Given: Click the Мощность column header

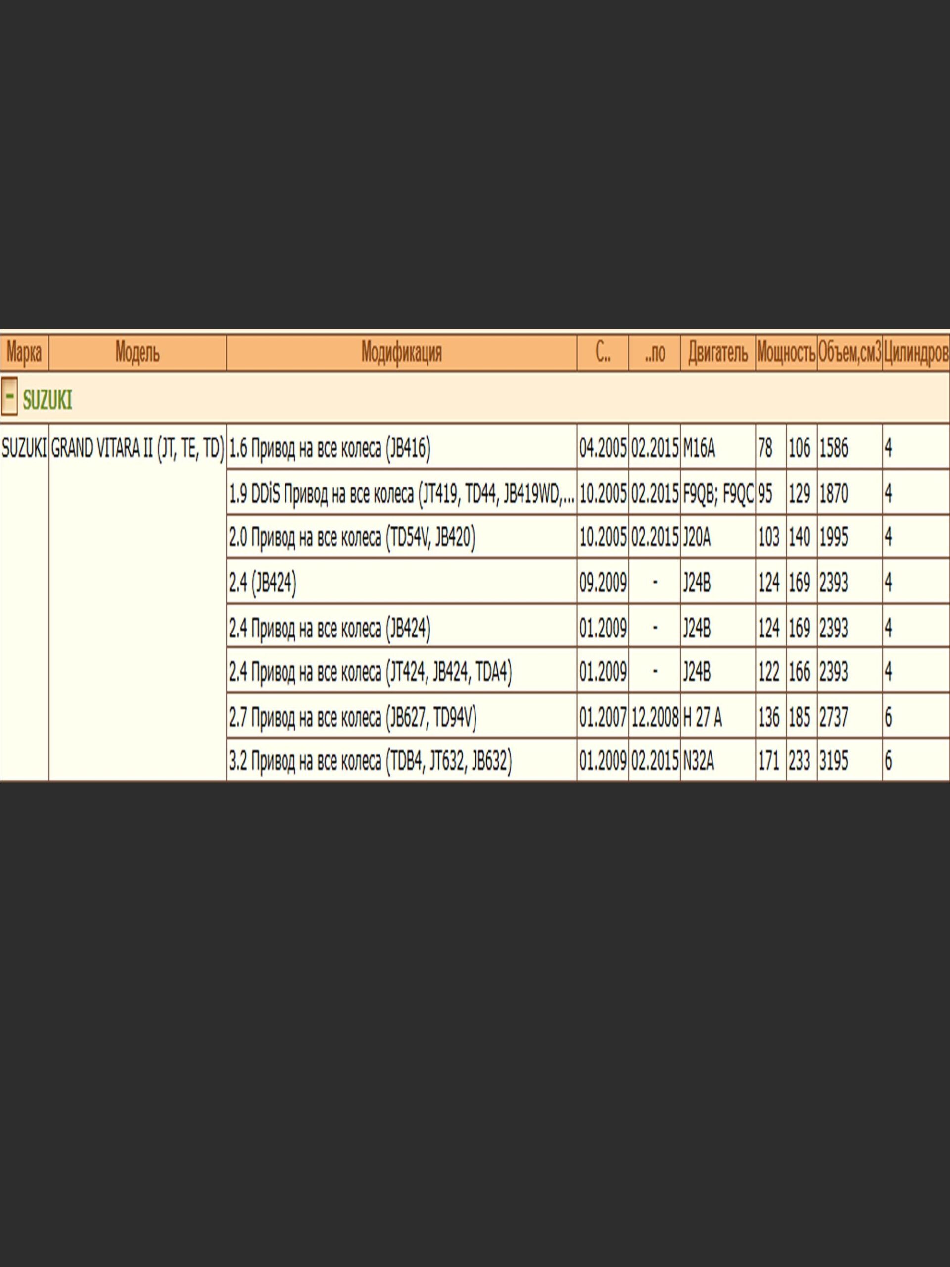Looking at the screenshot, I should click(x=786, y=353).
